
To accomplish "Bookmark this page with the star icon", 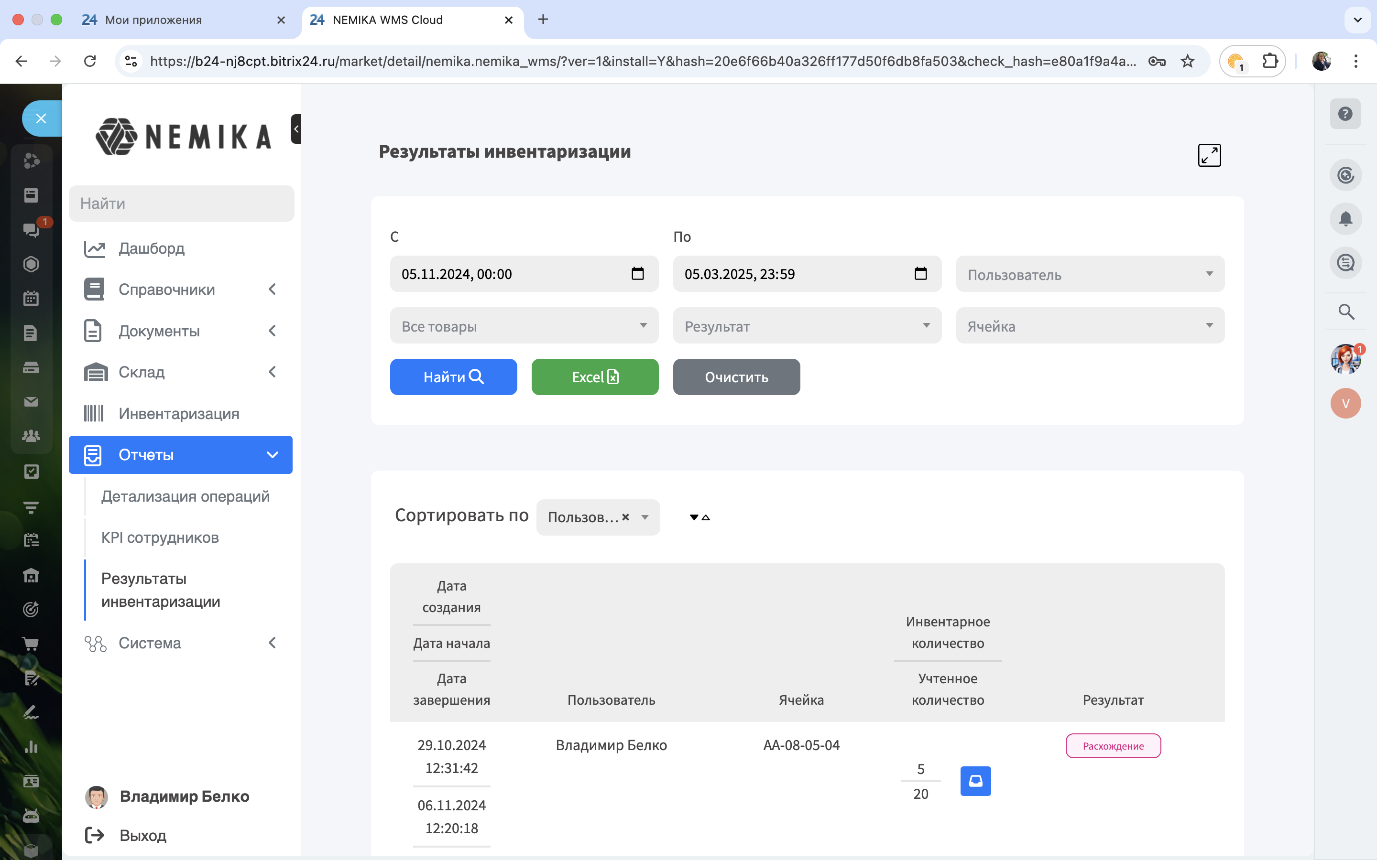I will [x=1187, y=61].
